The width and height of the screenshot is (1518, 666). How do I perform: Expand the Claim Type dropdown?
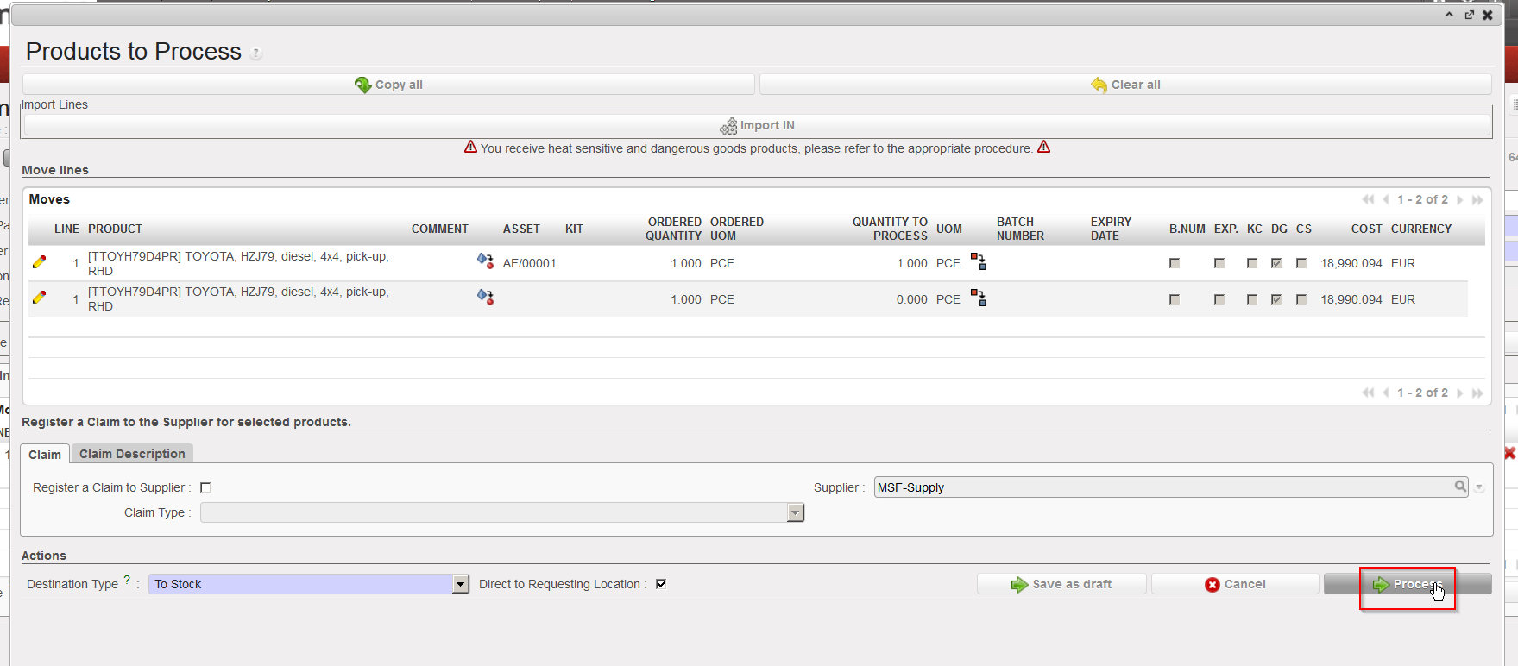pyautogui.click(x=795, y=513)
